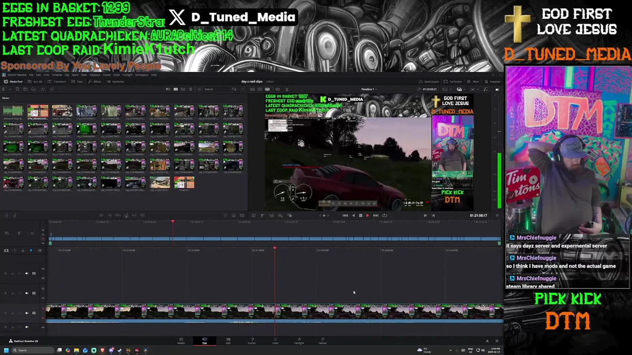Select list view icon in media pool toolbar

(191, 89)
